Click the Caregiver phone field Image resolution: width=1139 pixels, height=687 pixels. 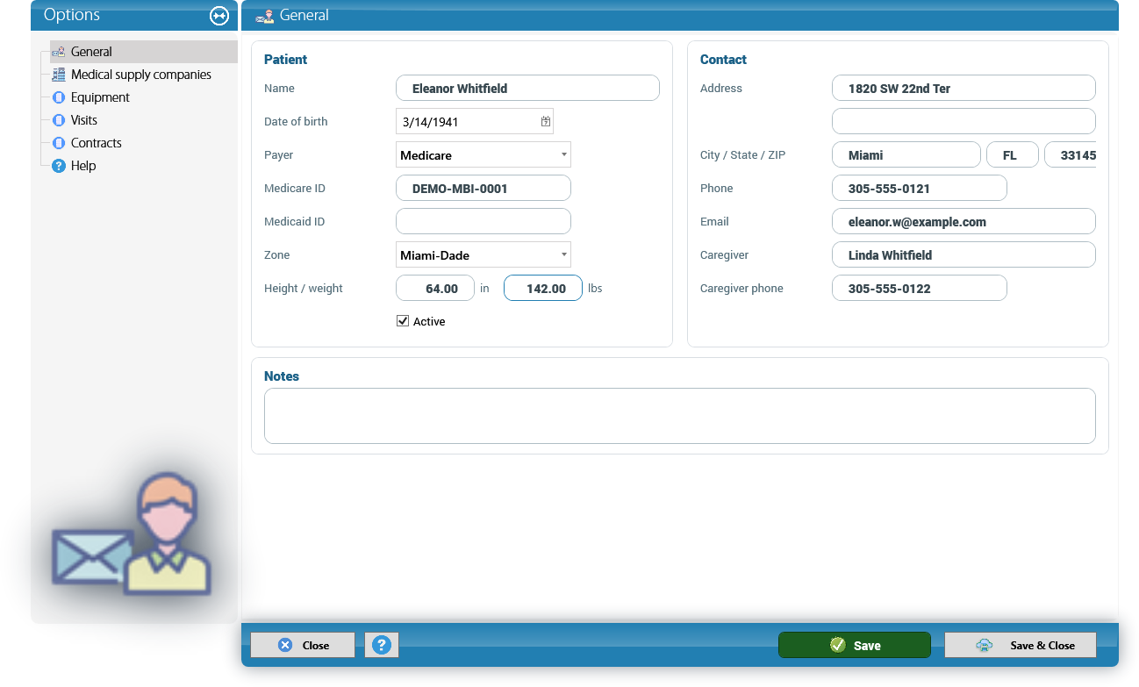pos(920,288)
